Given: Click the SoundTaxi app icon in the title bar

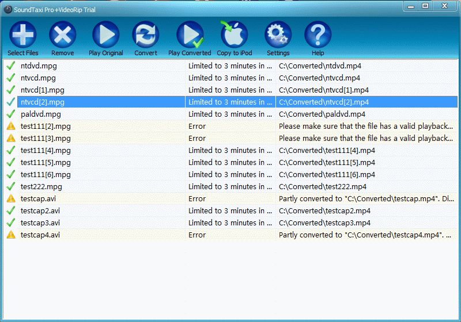Looking at the screenshot, I should [8, 10].
